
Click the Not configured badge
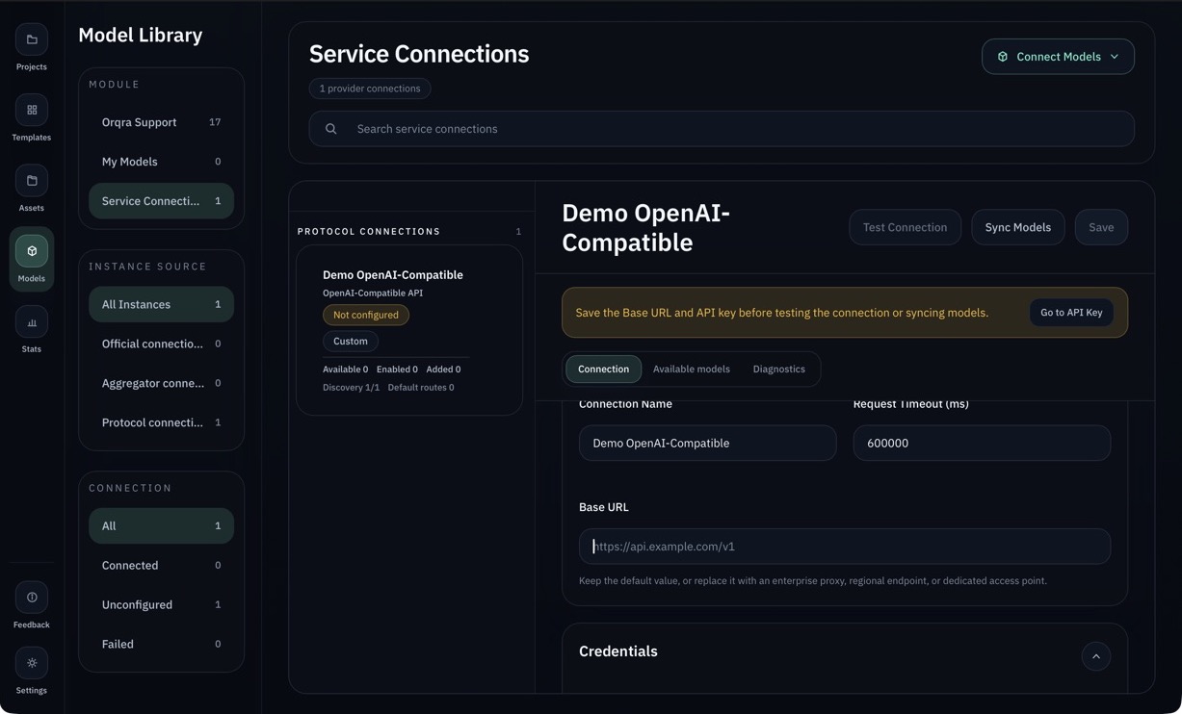coord(366,315)
